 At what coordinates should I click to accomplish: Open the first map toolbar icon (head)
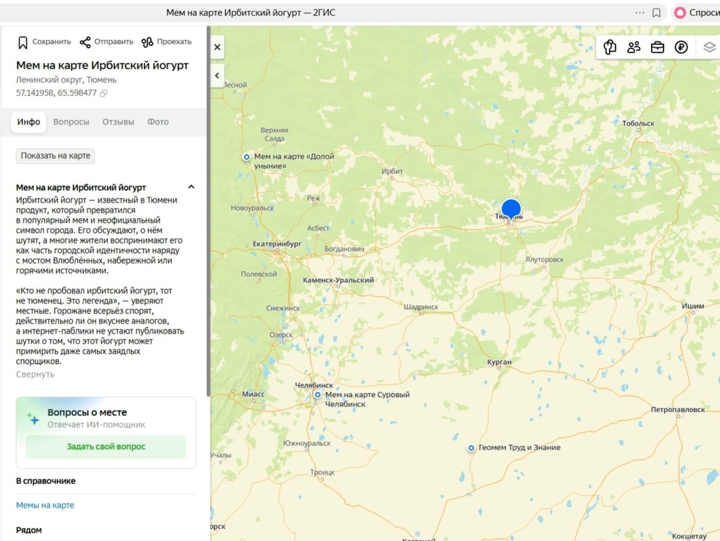[x=610, y=47]
